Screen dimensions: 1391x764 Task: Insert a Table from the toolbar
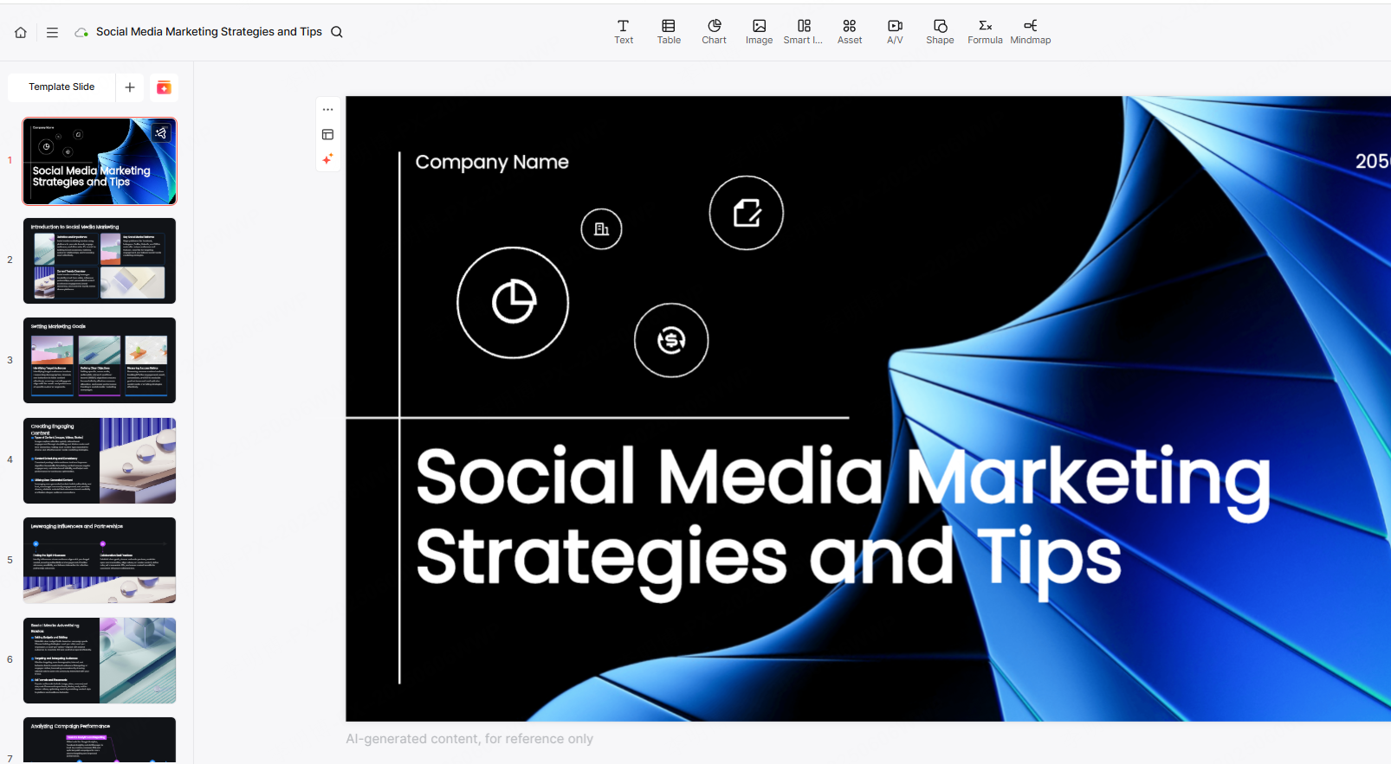coord(669,32)
